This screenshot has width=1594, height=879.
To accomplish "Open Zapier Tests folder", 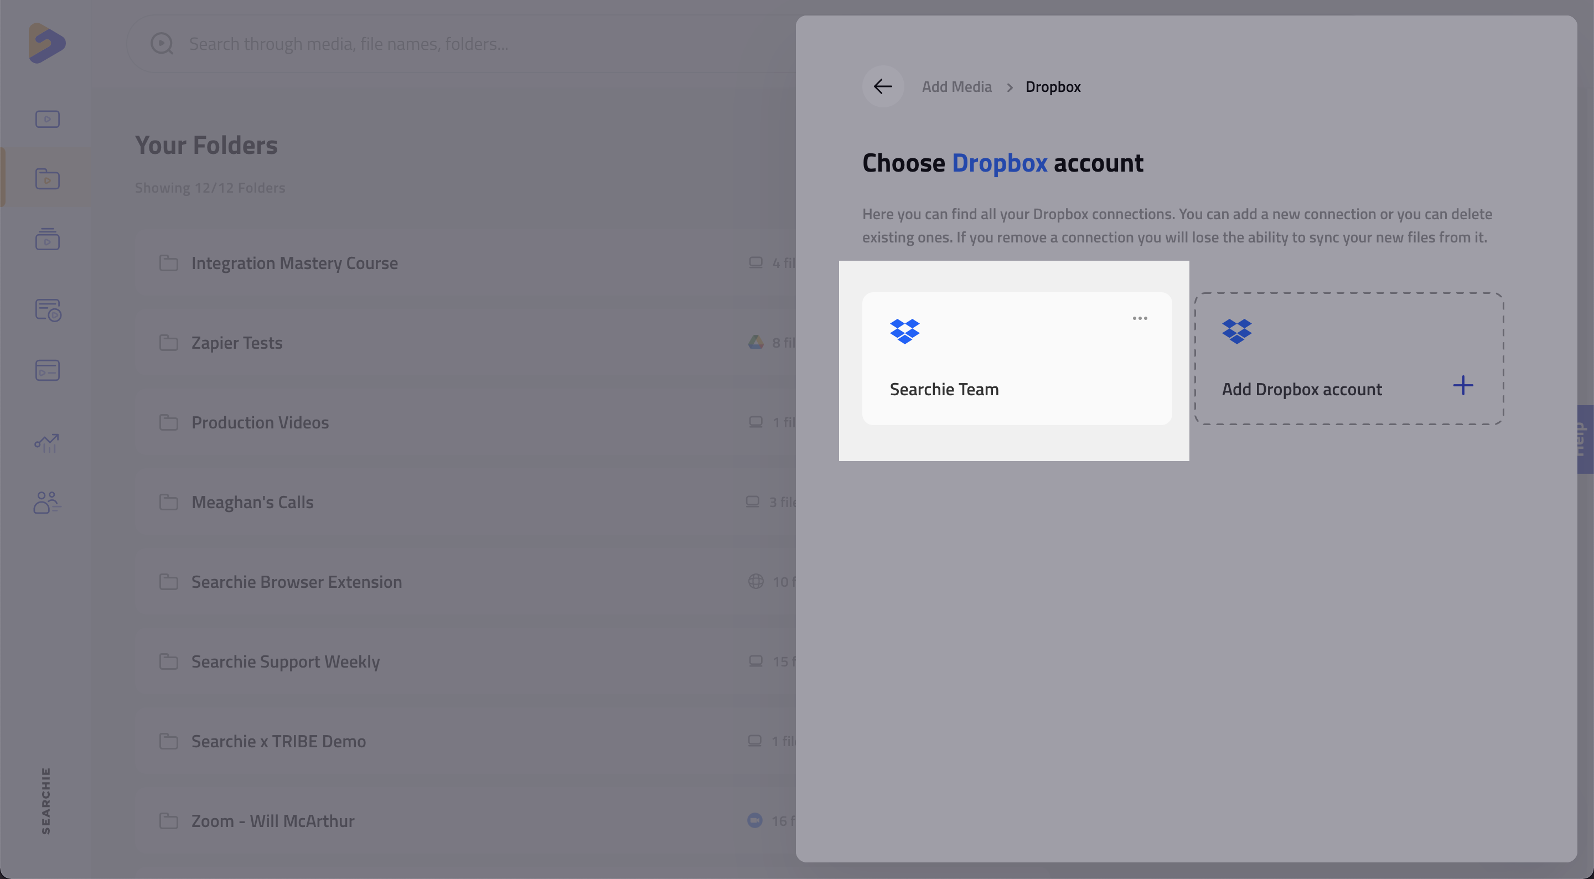I will (x=465, y=342).
